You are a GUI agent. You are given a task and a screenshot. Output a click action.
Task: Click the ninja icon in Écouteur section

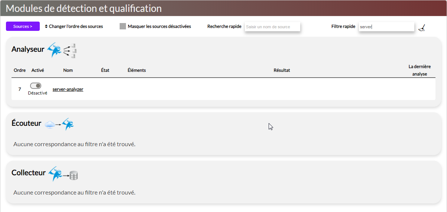[x=68, y=124]
